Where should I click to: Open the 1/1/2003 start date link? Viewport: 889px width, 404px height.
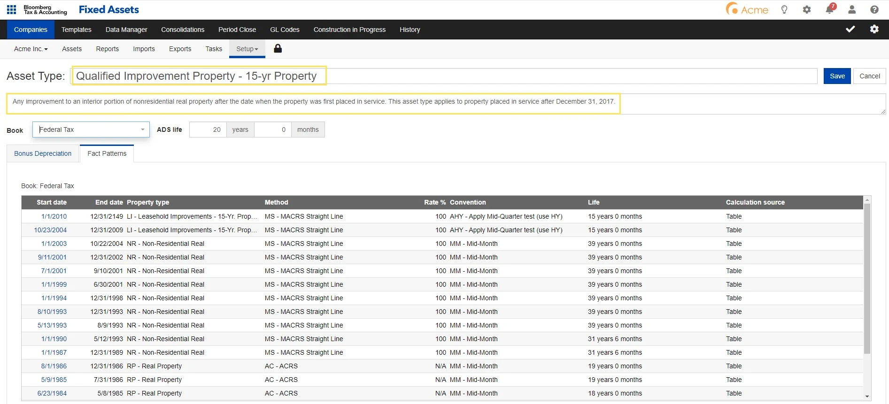(54, 244)
